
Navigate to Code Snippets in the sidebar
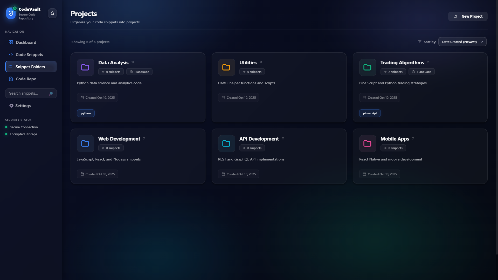click(29, 54)
